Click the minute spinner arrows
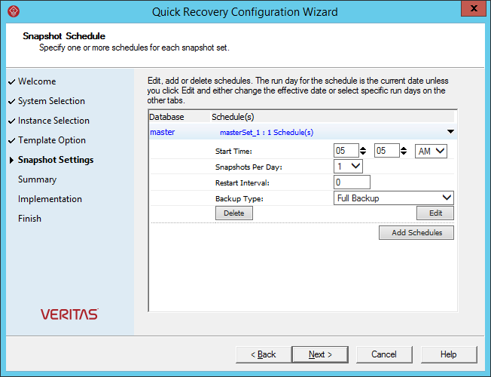This screenshot has width=491, height=377. [x=404, y=151]
